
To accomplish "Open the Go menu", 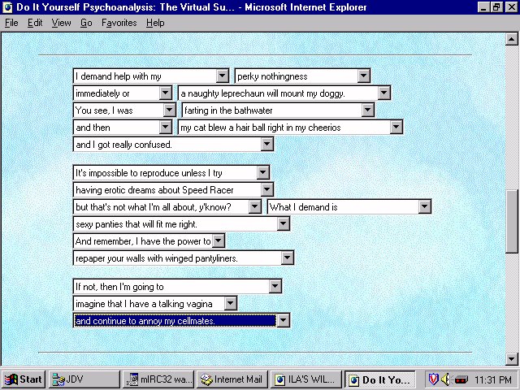I will click(86, 23).
